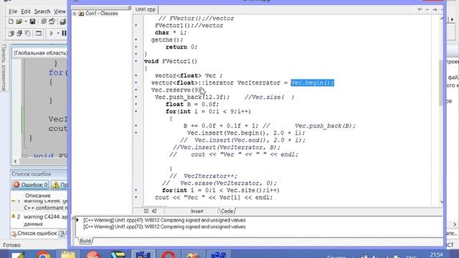
Task: Select warning C4244 row in error list
Action: point(39,220)
